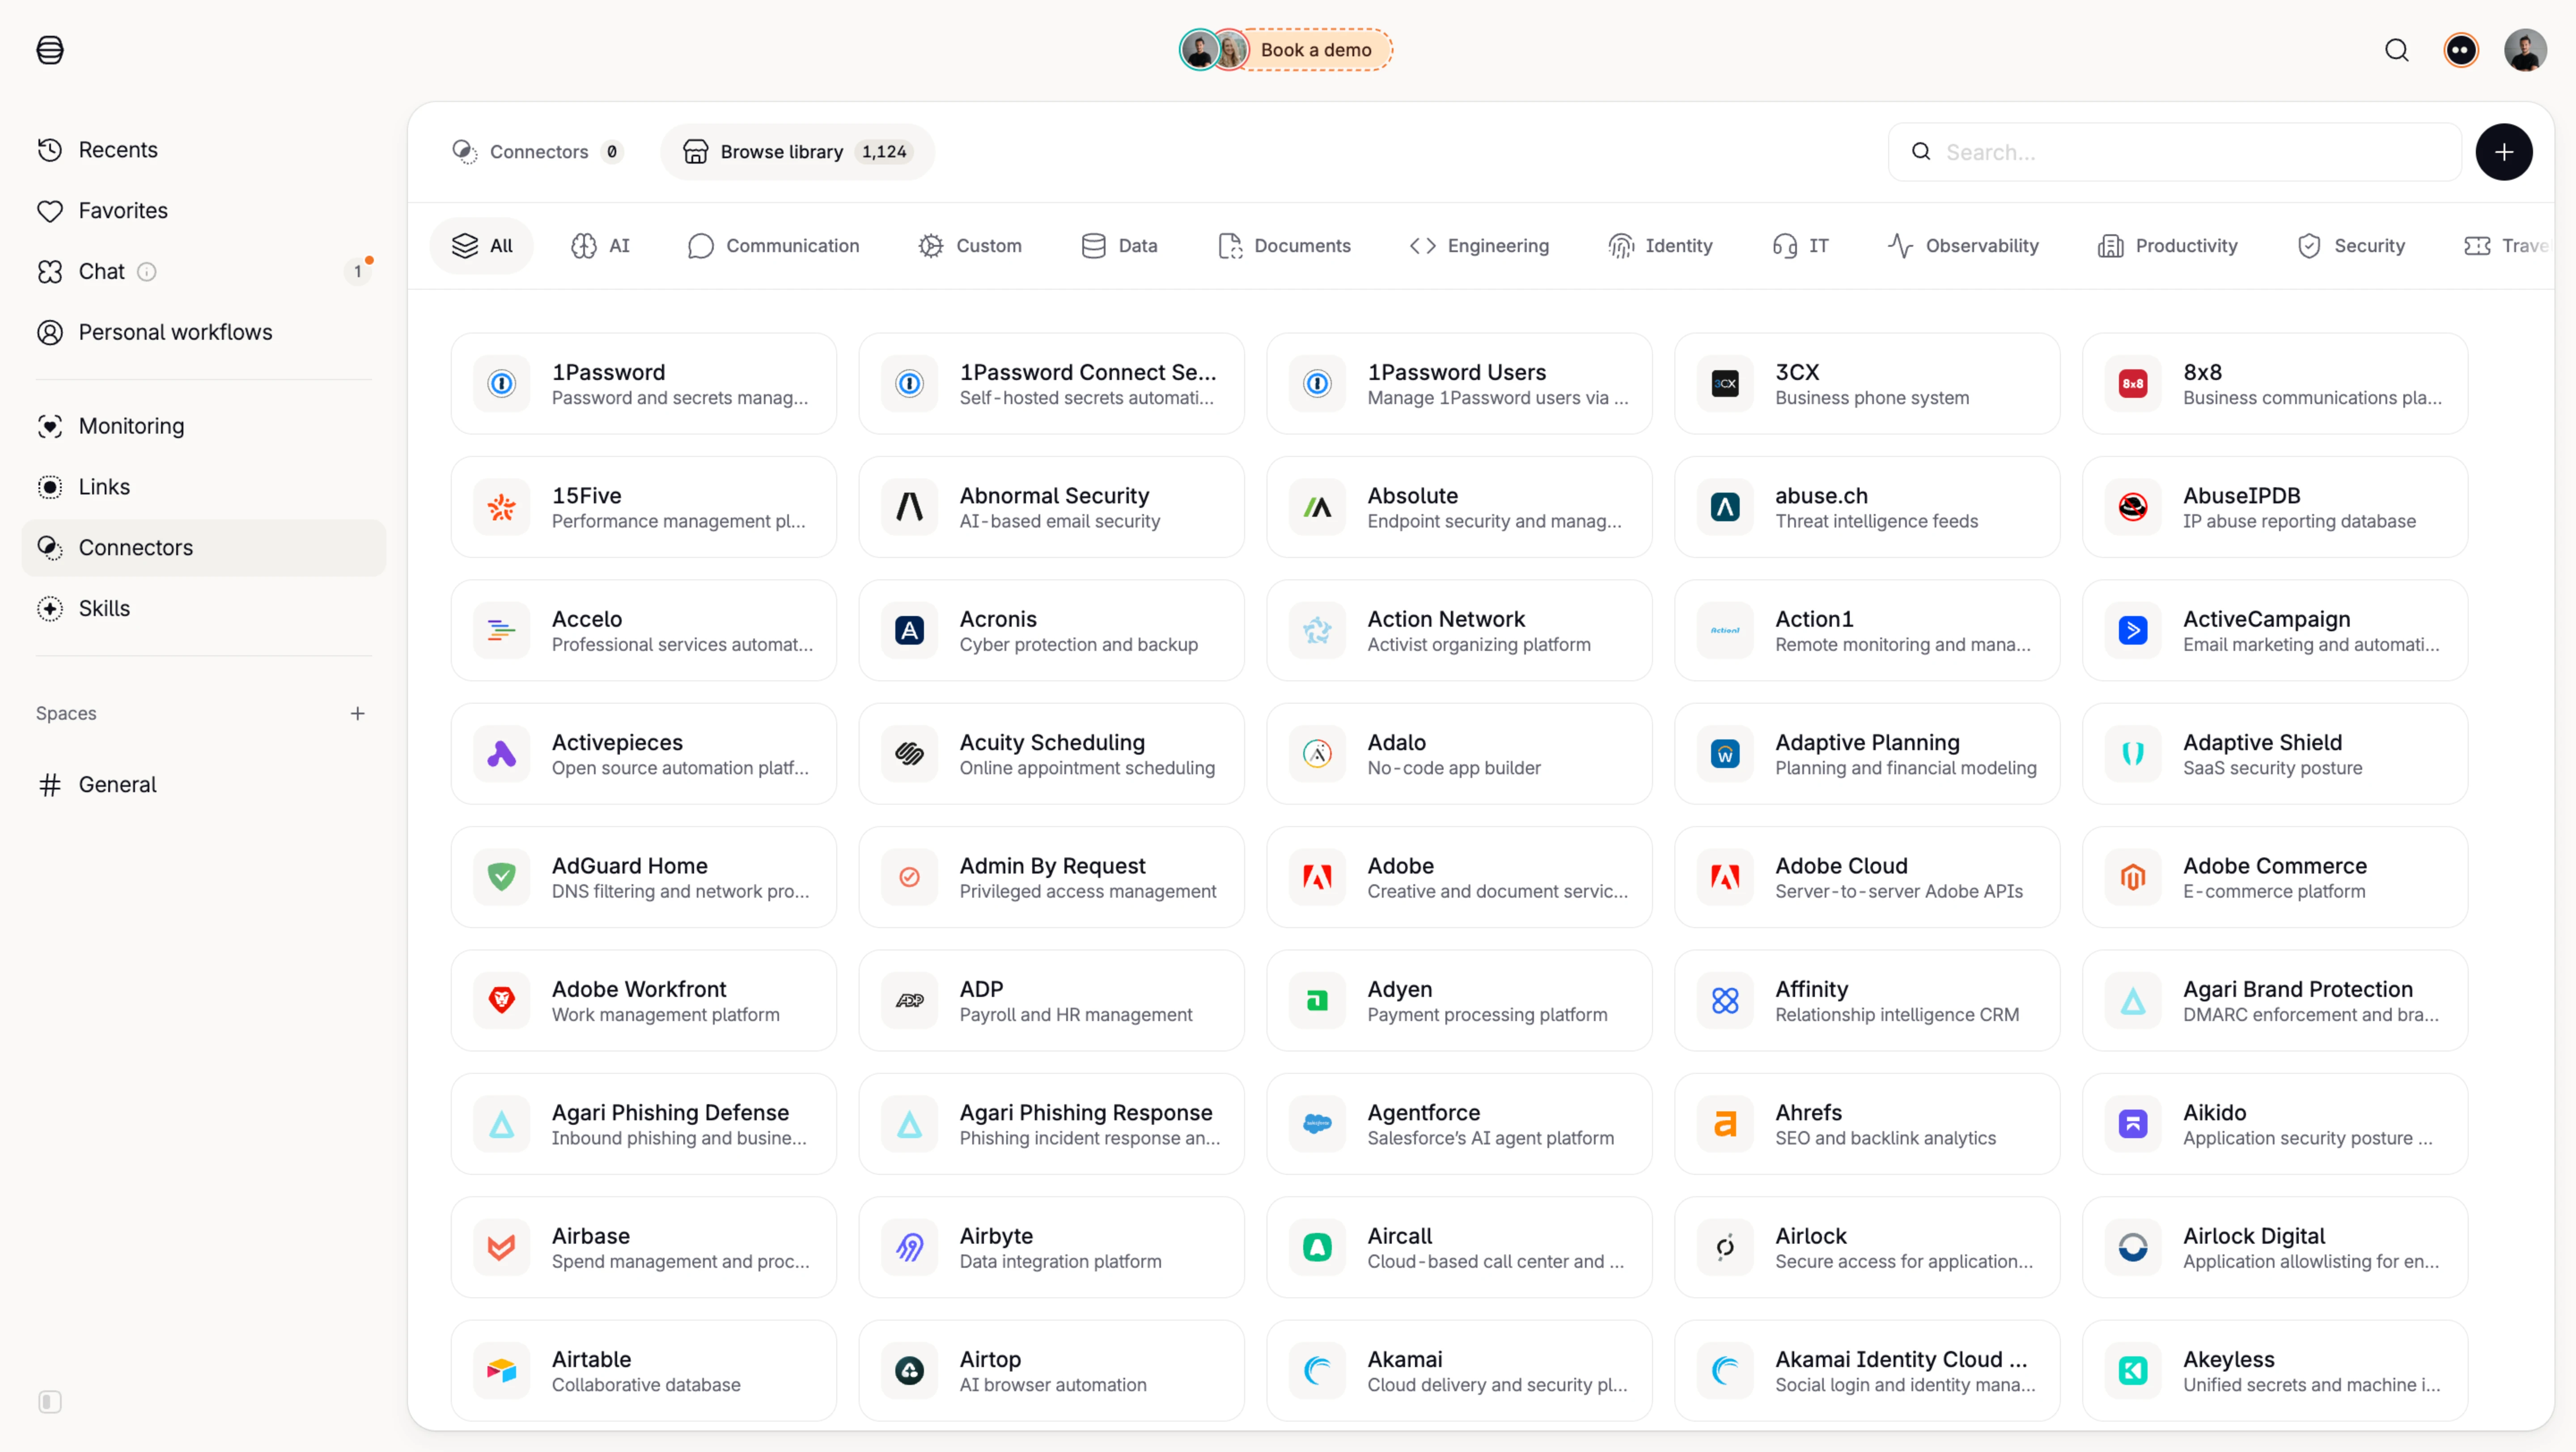Select the Akeyless logo icon

pyautogui.click(x=2132, y=1371)
